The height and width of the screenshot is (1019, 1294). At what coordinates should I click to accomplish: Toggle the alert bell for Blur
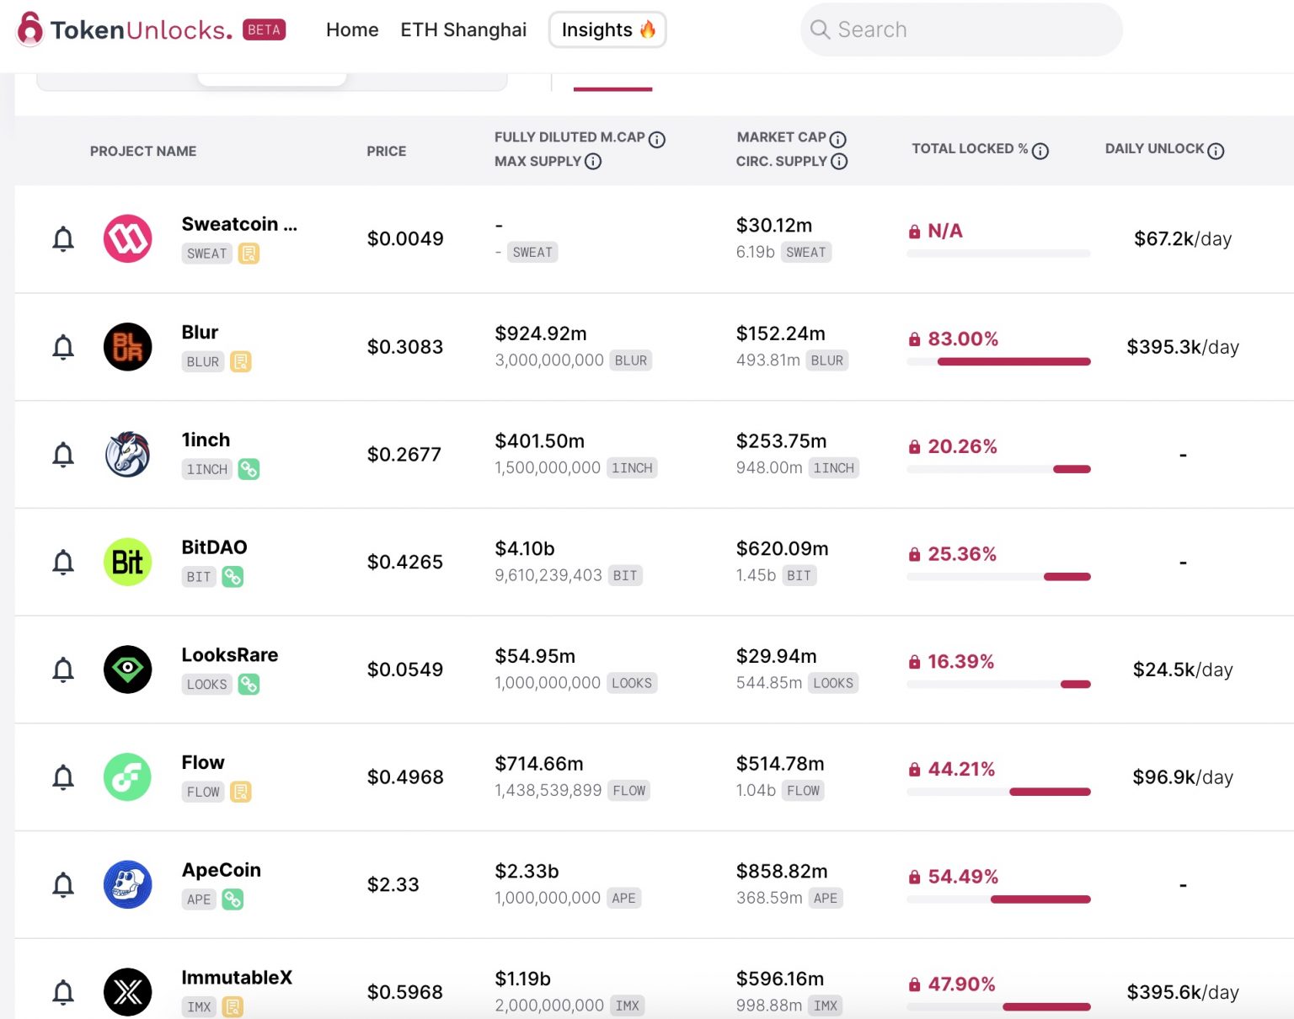tap(63, 347)
